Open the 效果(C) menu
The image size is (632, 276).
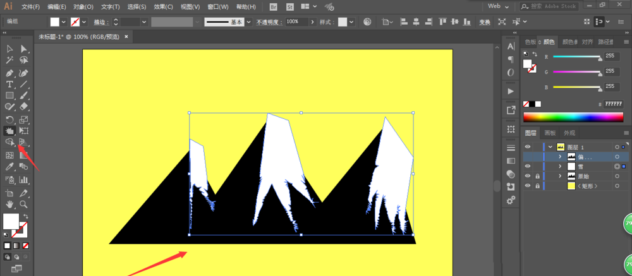163,7
